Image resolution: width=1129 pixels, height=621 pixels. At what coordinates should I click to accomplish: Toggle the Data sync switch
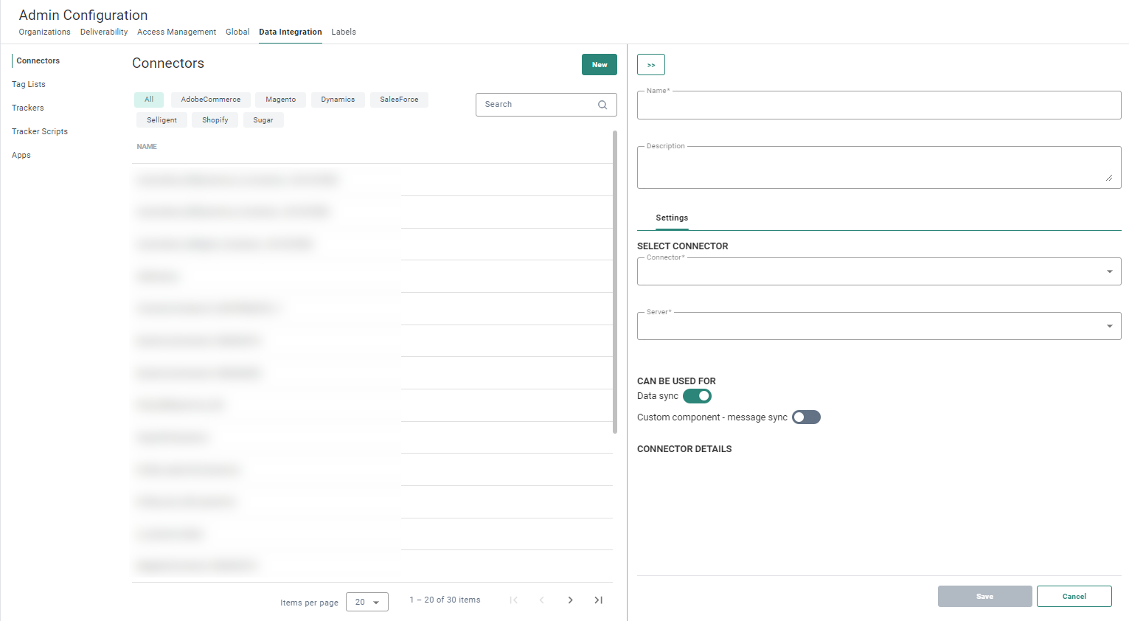(x=697, y=396)
